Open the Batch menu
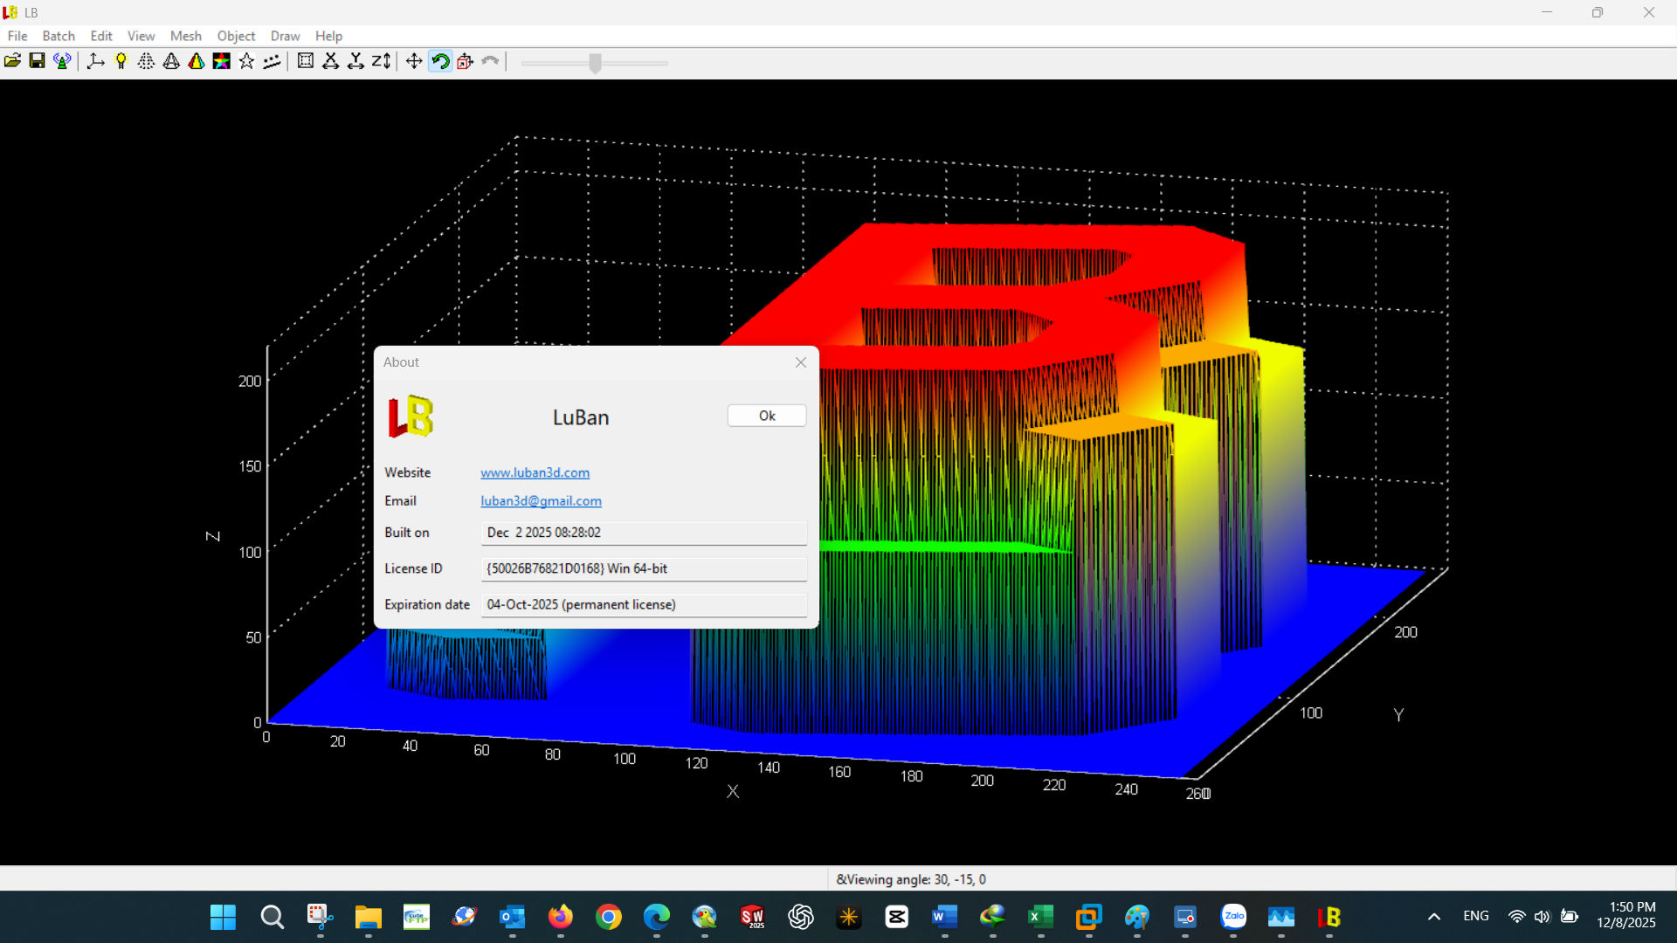This screenshot has width=1677, height=943. (x=58, y=36)
